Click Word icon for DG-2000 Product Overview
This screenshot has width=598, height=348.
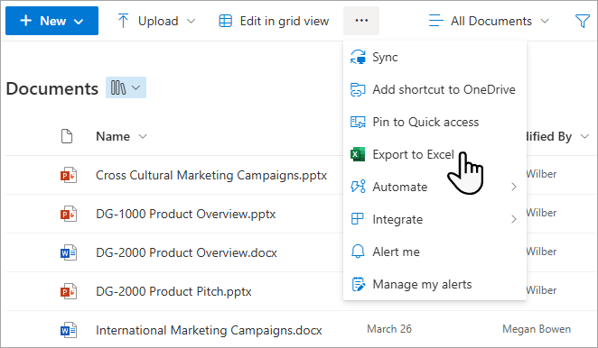[69, 252]
